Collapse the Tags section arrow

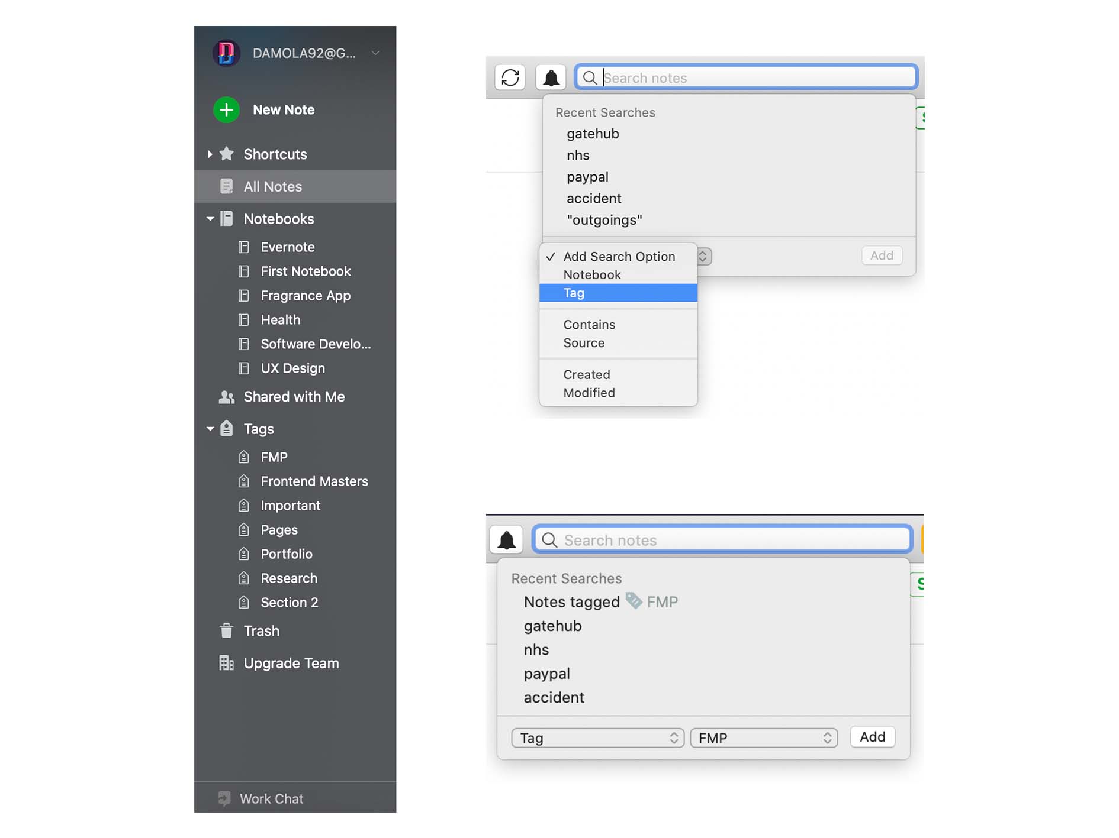210,429
